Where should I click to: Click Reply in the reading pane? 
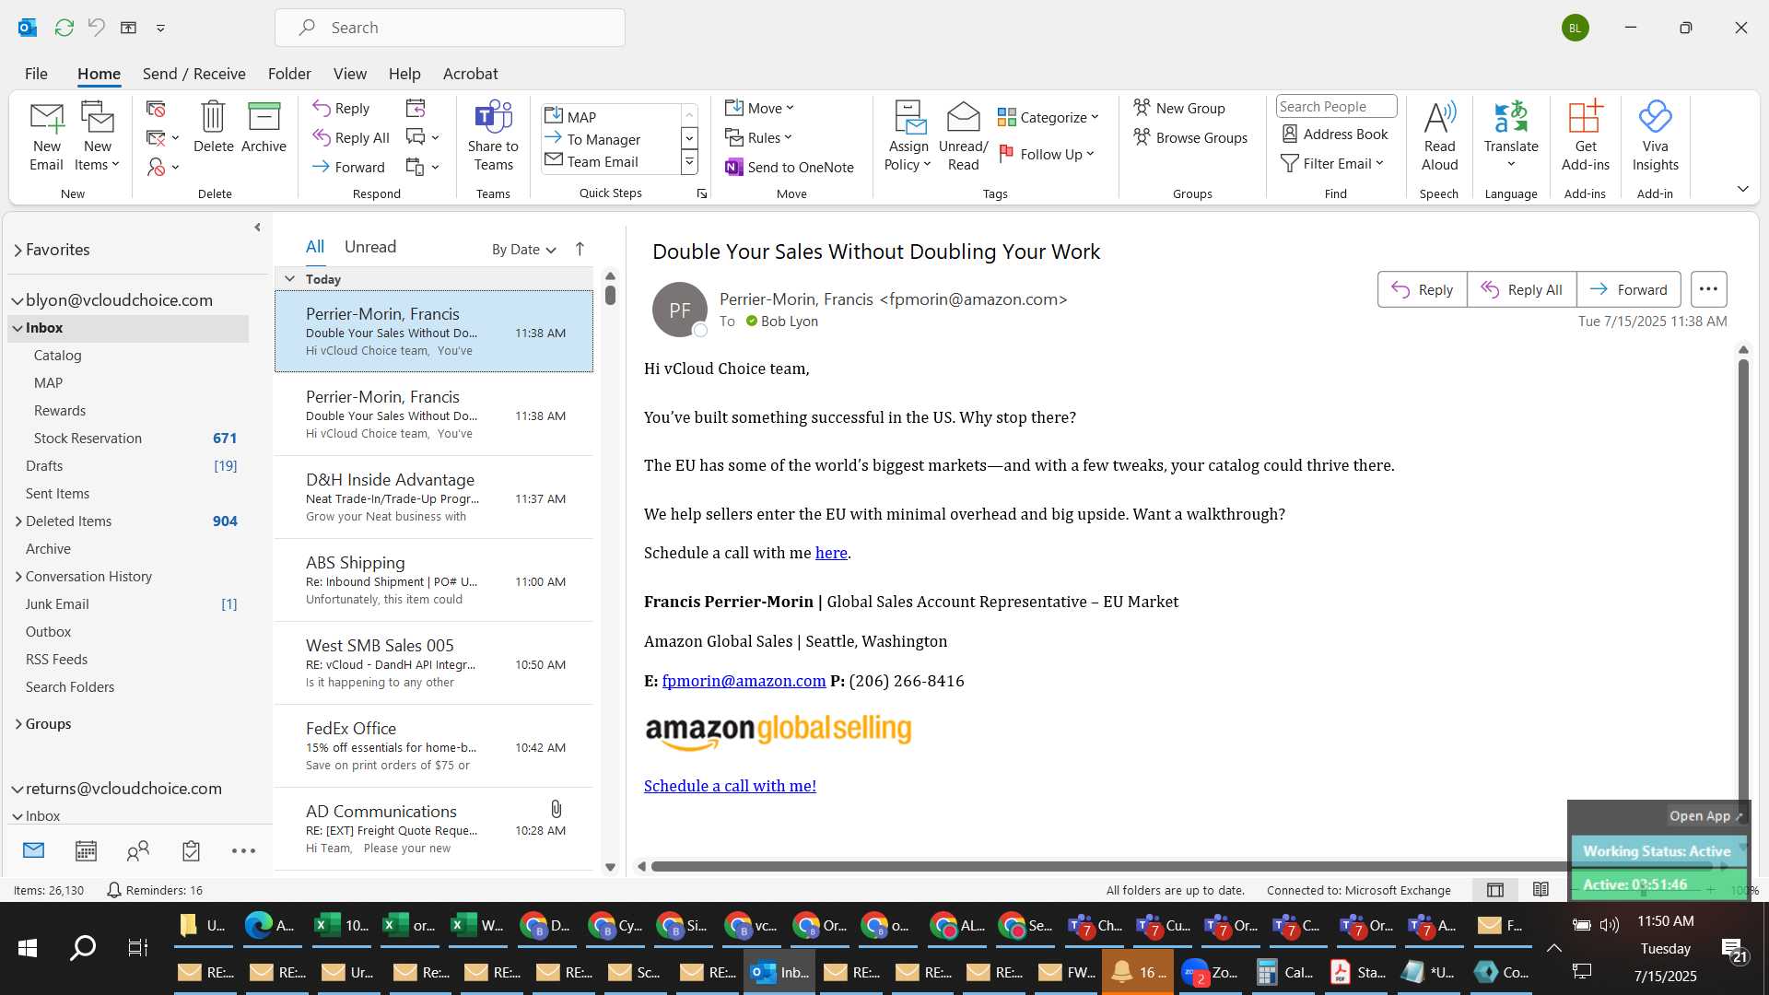1422,289
